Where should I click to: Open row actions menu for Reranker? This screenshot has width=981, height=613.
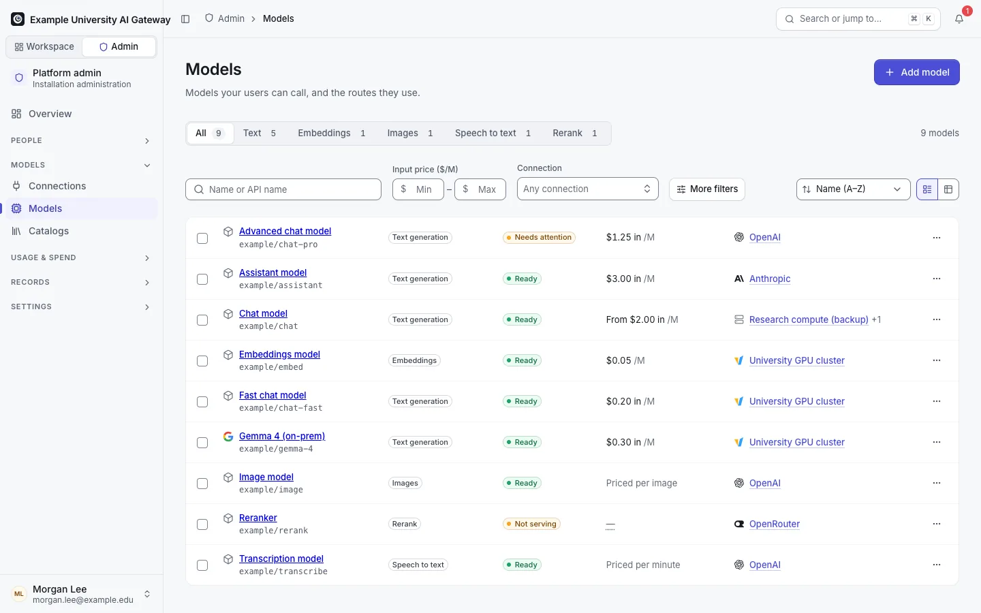(937, 524)
